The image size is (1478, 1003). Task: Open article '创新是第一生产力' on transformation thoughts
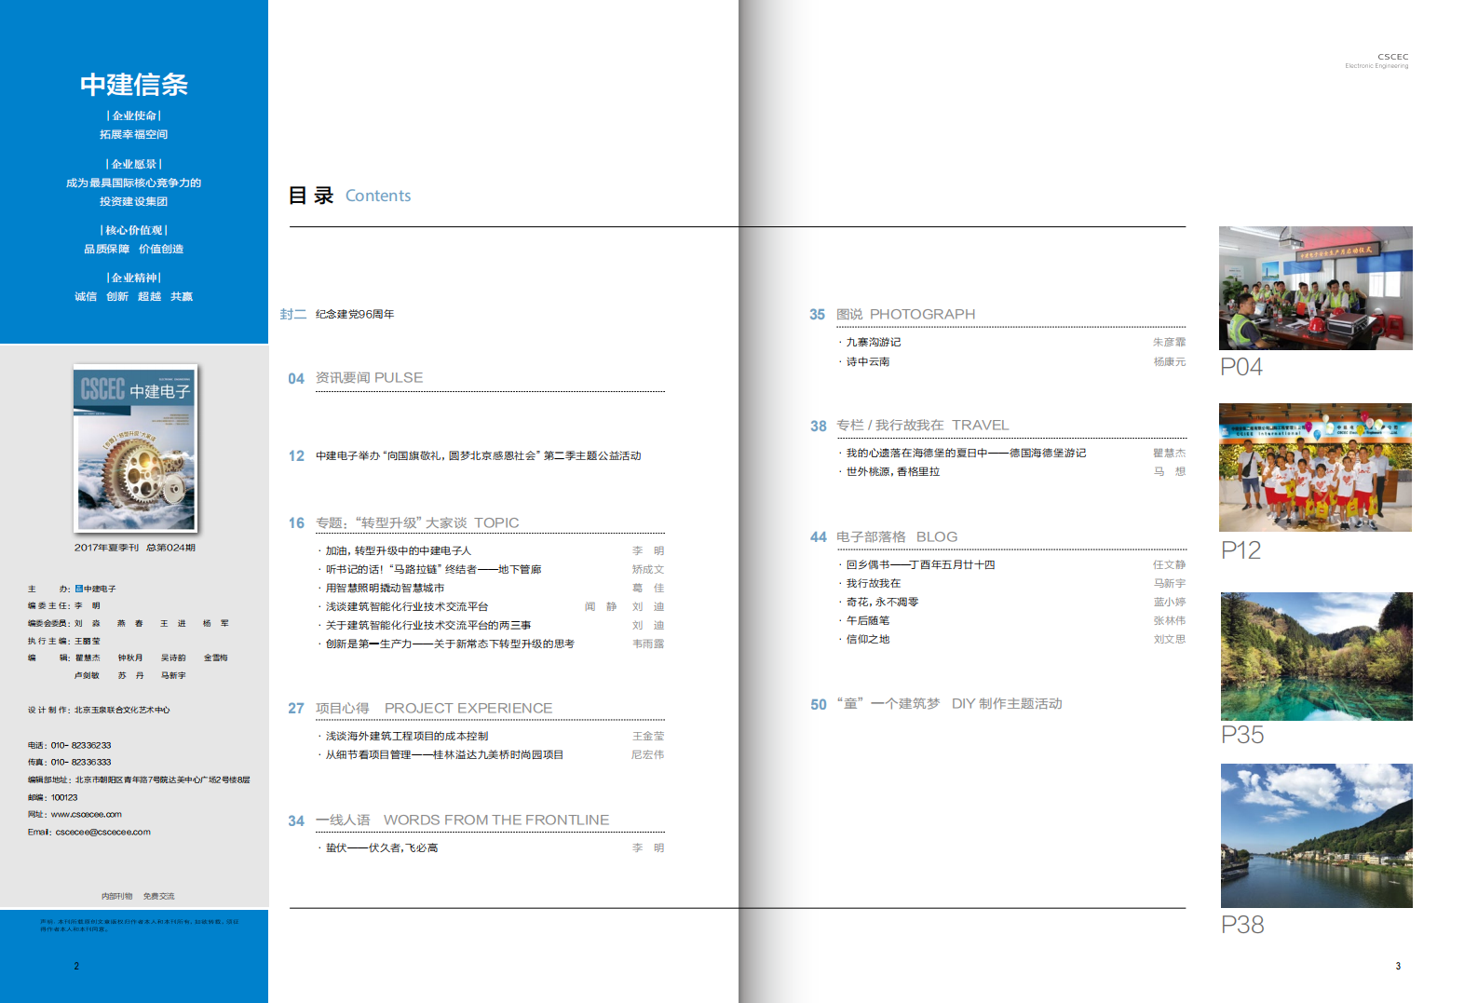450,644
